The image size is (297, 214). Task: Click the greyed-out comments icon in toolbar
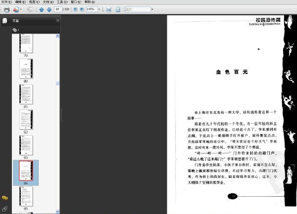[x=30, y=9]
